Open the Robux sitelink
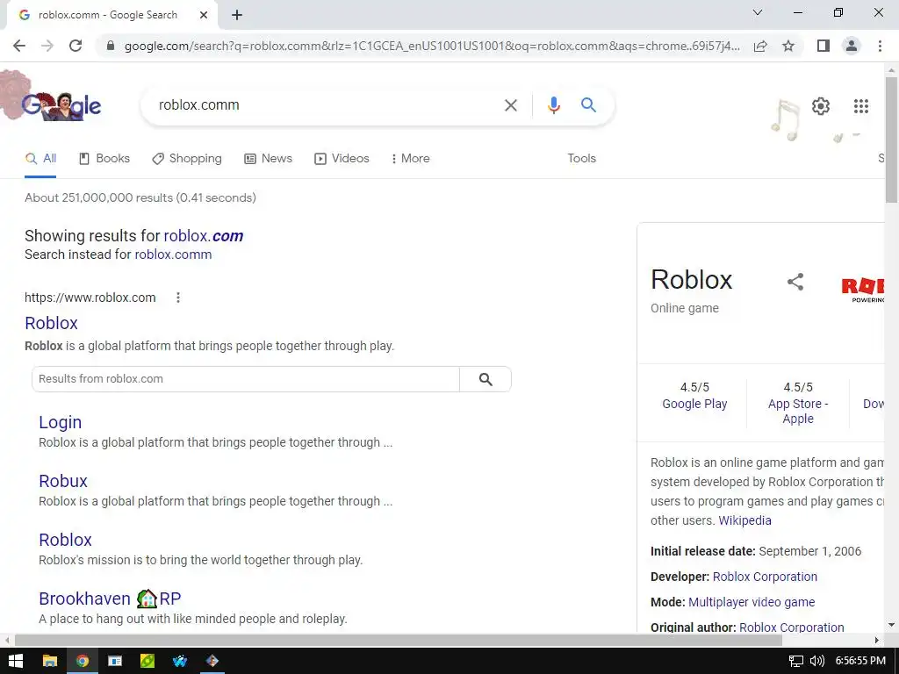Image resolution: width=899 pixels, height=674 pixels. click(x=63, y=482)
